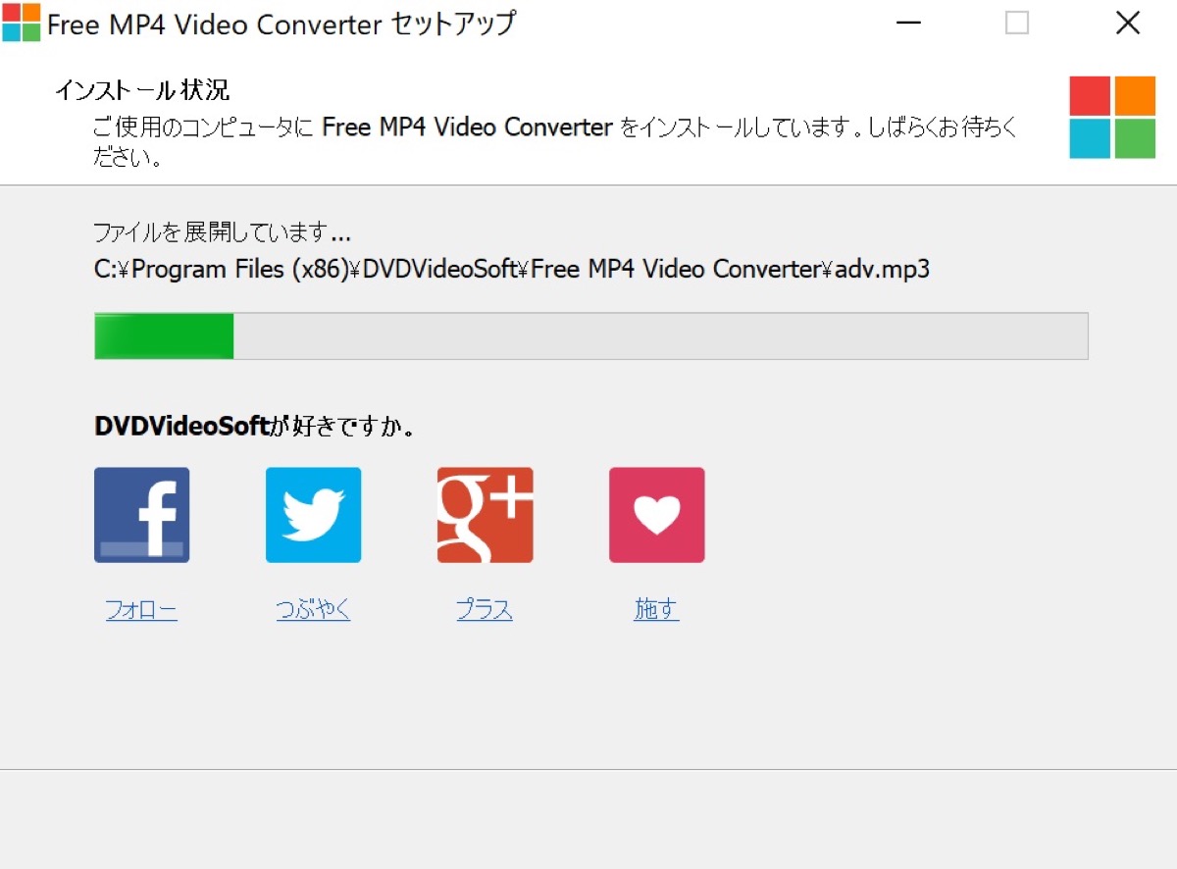The height and width of the screenshot is (869, 1177).
Task: Minimize the setup window
Action: pos(908,24)
